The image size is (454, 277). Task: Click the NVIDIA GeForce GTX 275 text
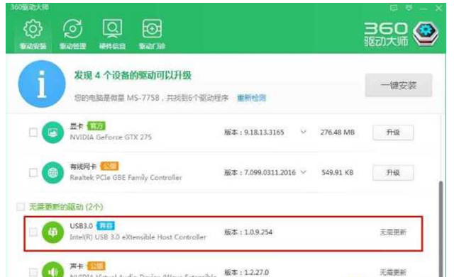point(111,137)
